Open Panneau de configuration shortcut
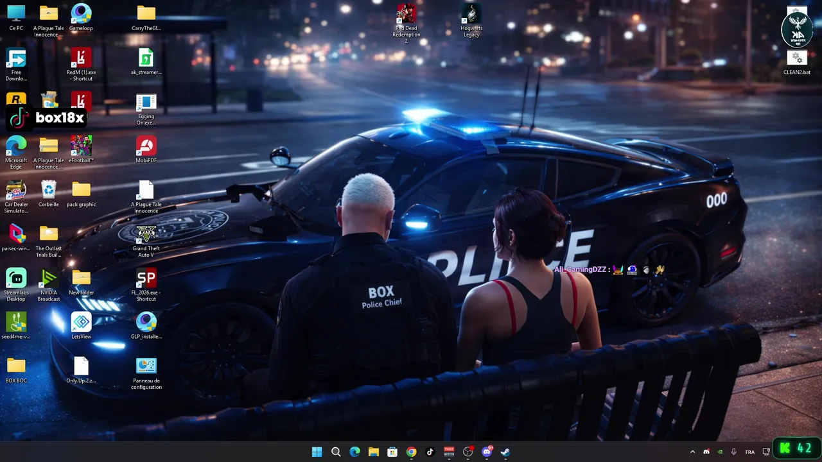 point(146,373)
